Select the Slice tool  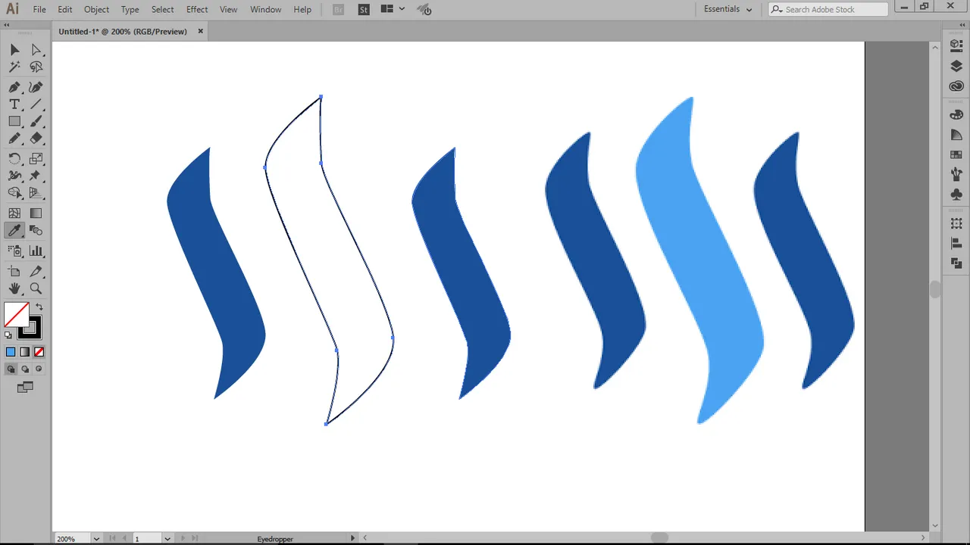[36, 271]
